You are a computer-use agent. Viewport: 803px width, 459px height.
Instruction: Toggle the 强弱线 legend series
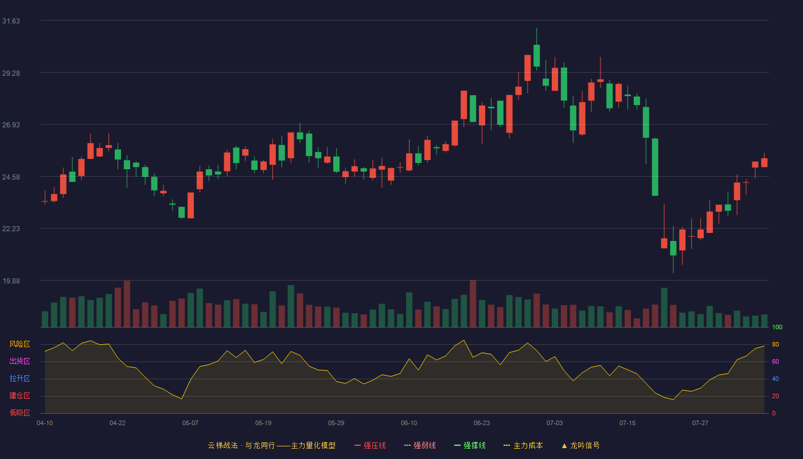point(420,445)
